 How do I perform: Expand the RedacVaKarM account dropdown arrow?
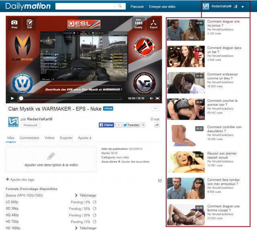pyautogui.click(x=243, y=7)
